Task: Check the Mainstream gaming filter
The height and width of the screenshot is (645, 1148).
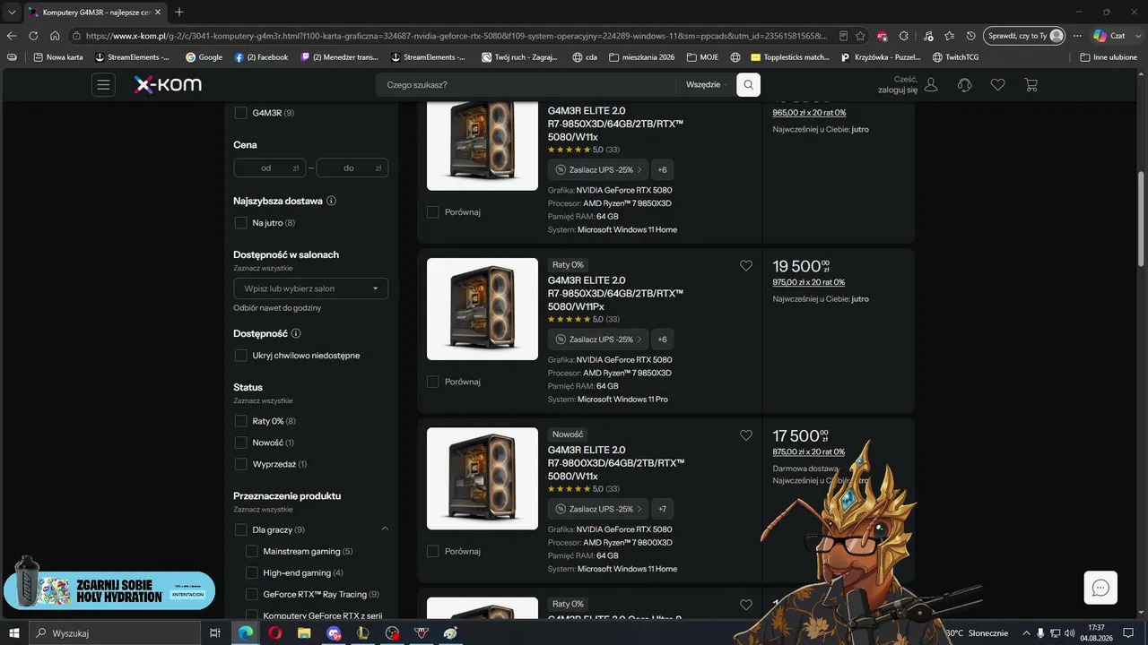Action: (251, 551)
